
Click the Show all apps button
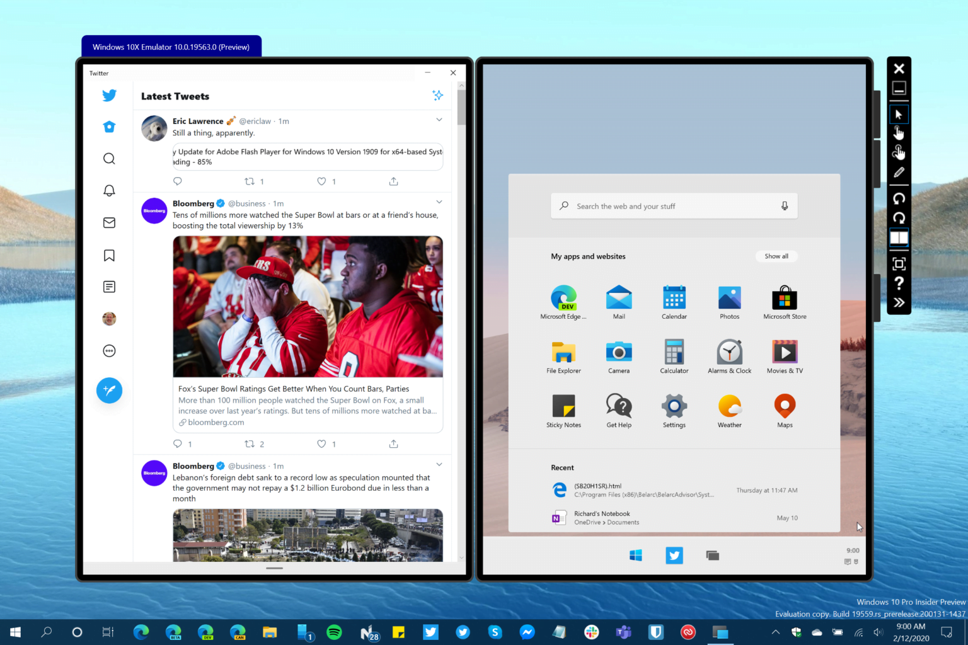pos(776,256)
